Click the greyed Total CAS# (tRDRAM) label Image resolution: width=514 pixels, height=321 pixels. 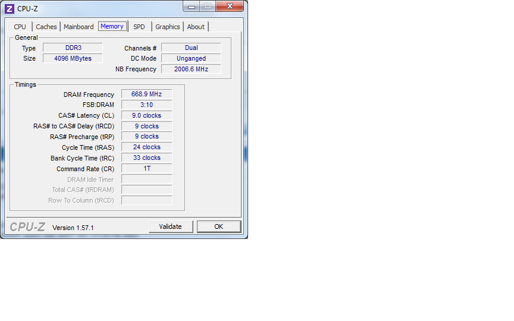[x=83, y=190]
